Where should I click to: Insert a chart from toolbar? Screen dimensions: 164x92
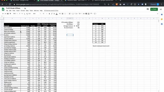[x=89, y=14]
